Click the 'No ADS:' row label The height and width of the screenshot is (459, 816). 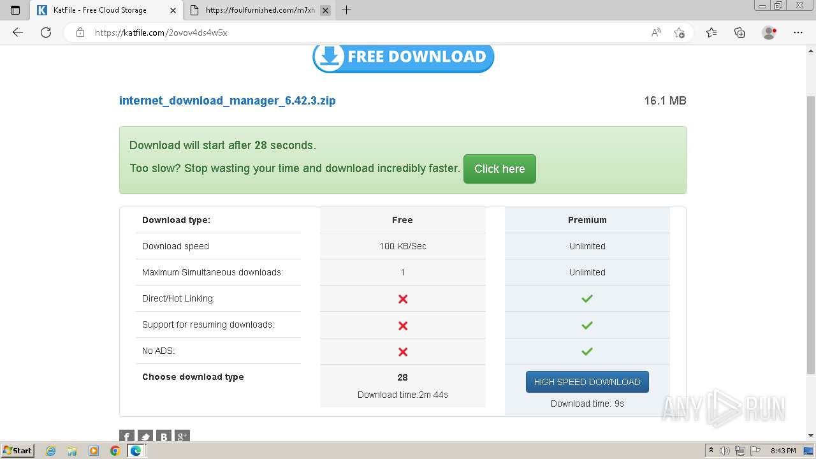(158, 351)
